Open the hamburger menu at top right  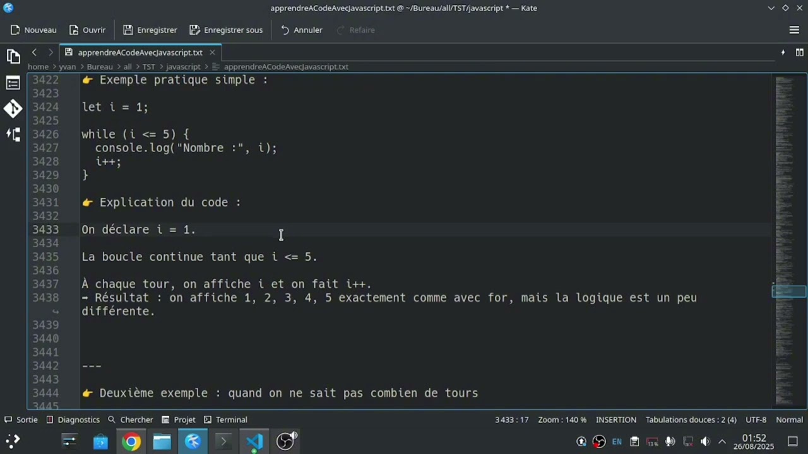point(794,30)
